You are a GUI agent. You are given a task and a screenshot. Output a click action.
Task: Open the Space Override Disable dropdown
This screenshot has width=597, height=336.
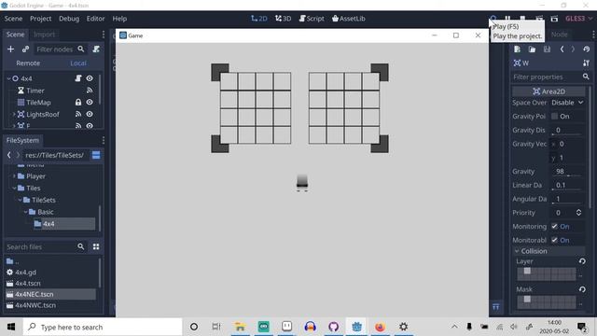pyautogui.click(x=567, y=103)
